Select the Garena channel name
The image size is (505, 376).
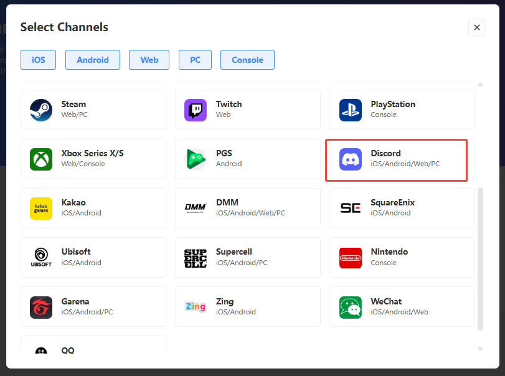(x=75, y=302)
